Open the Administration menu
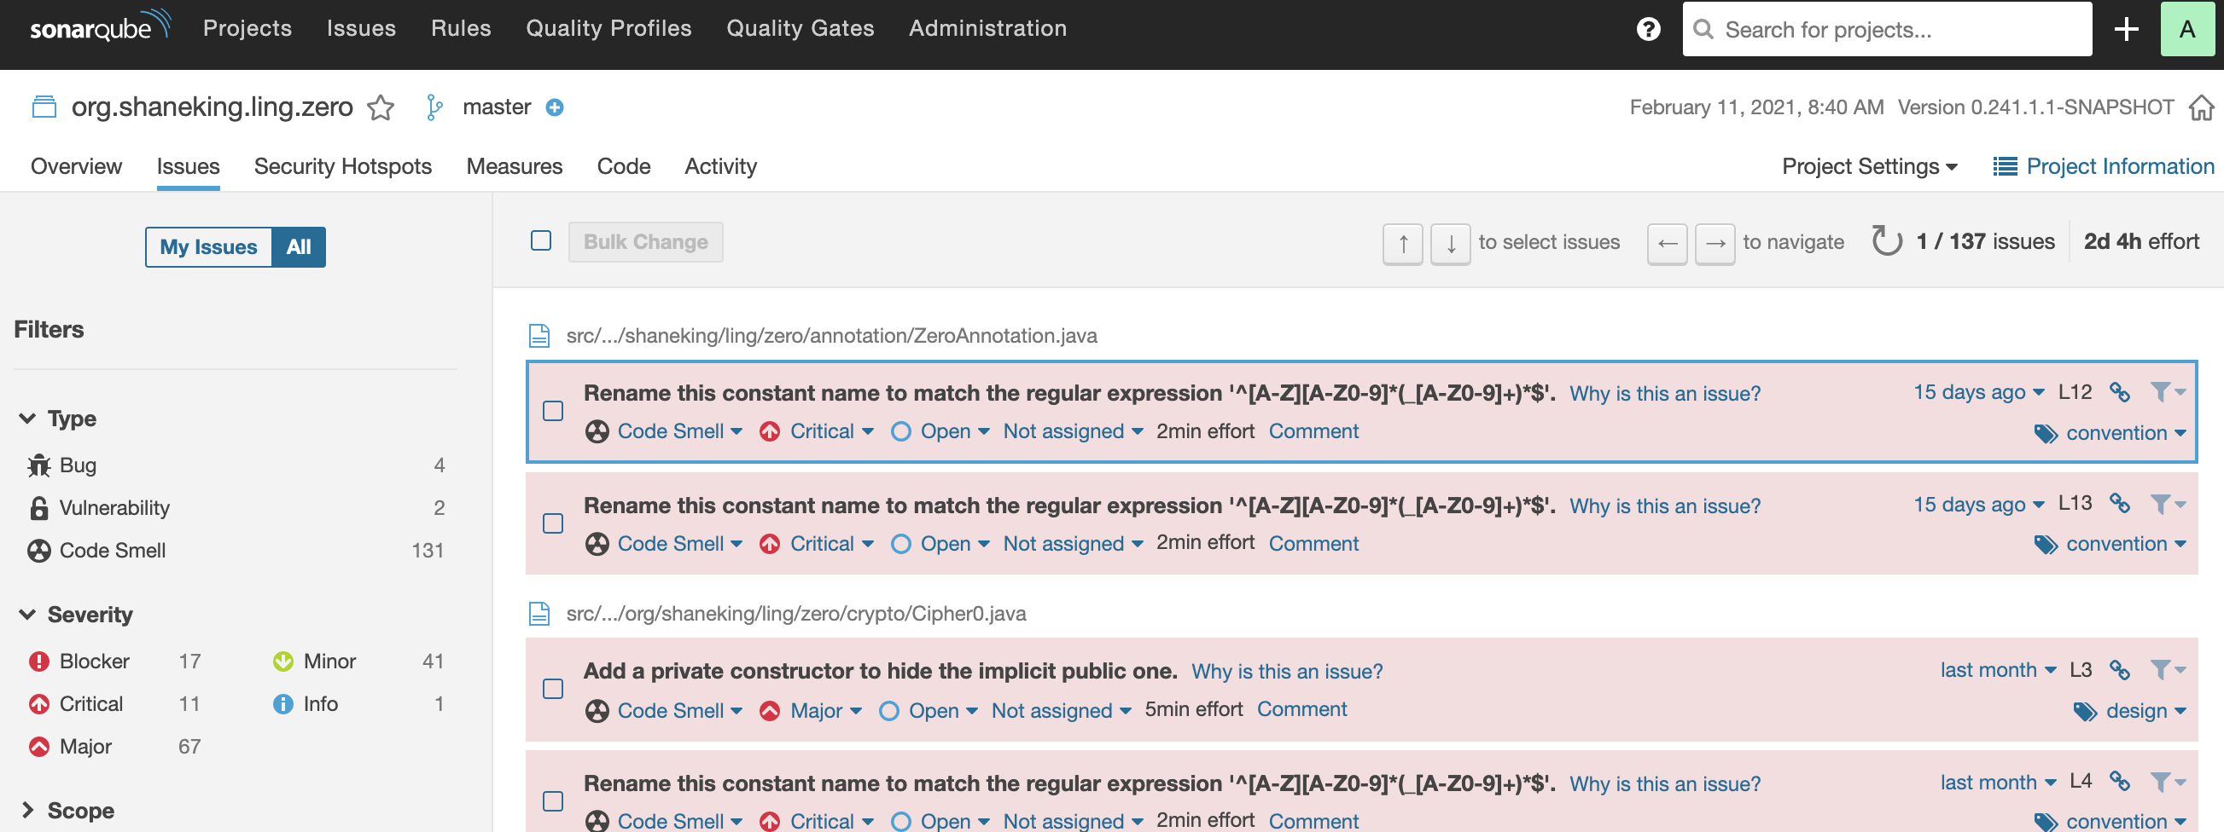This screenshot has height=832, width=2224. click(x=987, y=28)
